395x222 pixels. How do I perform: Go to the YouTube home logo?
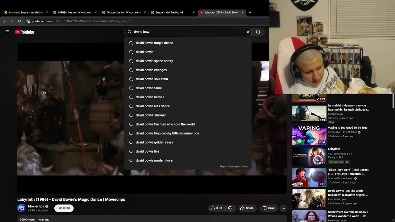pyautogui.click(x=24, y=32)
